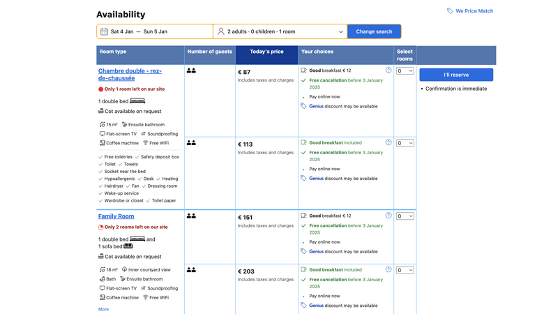Expand the 2 adults · 0 children · 1 room selector
This screenshot has height=314, width=558.
(x=280, y=31)
